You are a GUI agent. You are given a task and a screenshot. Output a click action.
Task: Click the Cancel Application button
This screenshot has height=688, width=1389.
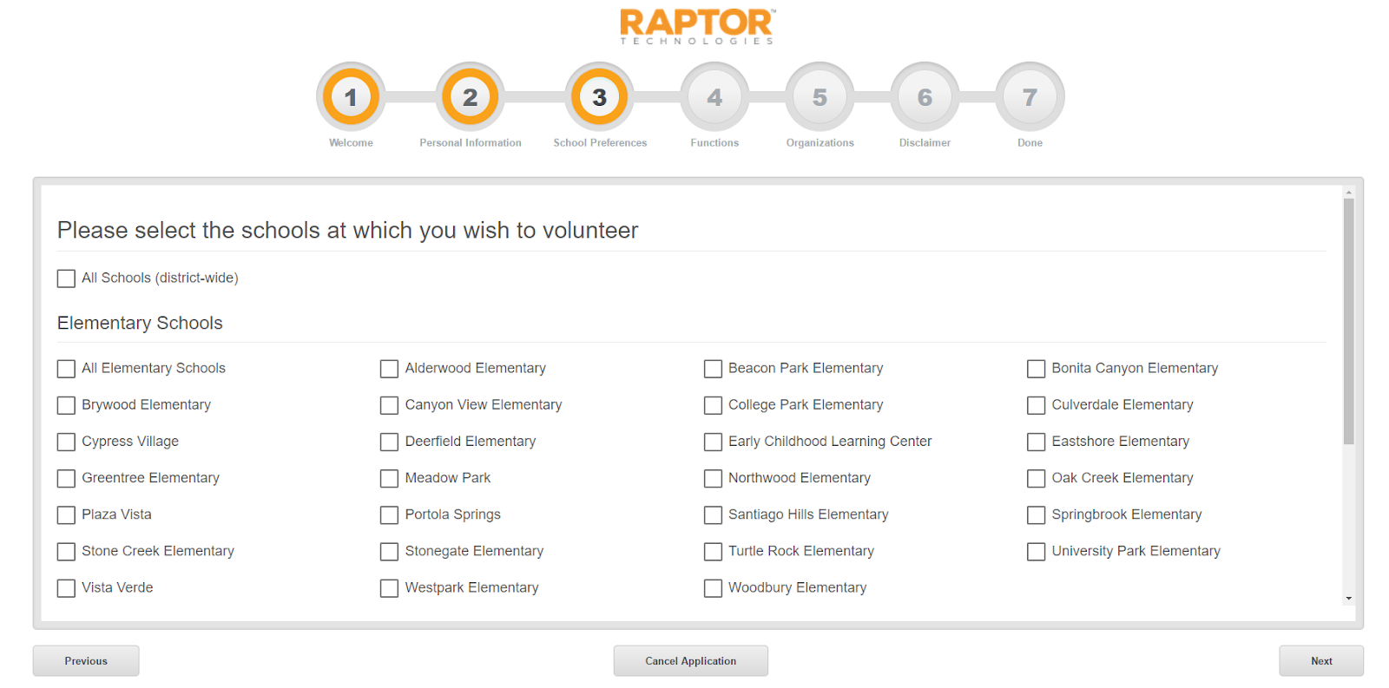point(691,661)
